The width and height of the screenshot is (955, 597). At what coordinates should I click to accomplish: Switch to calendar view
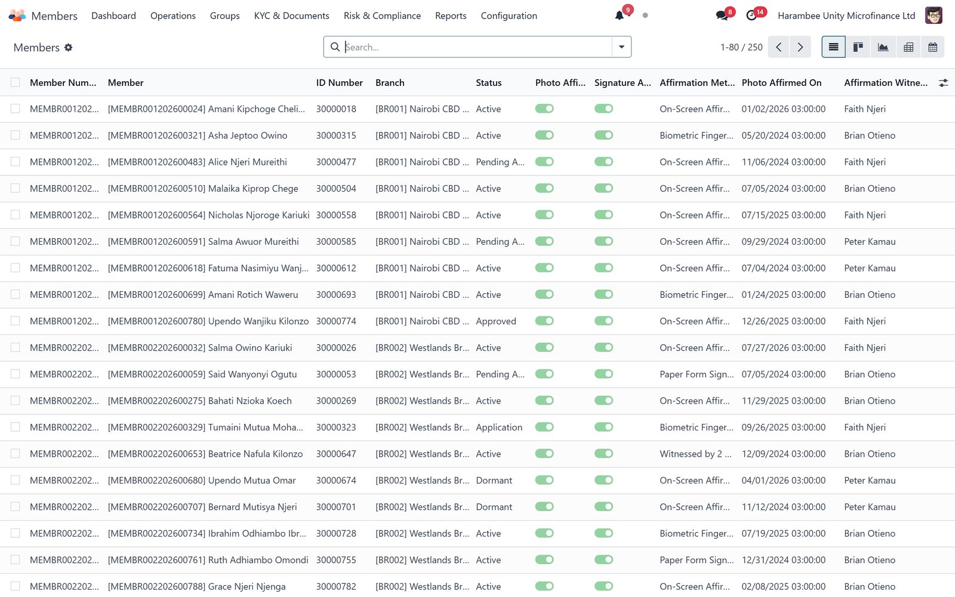click(933, 47)
